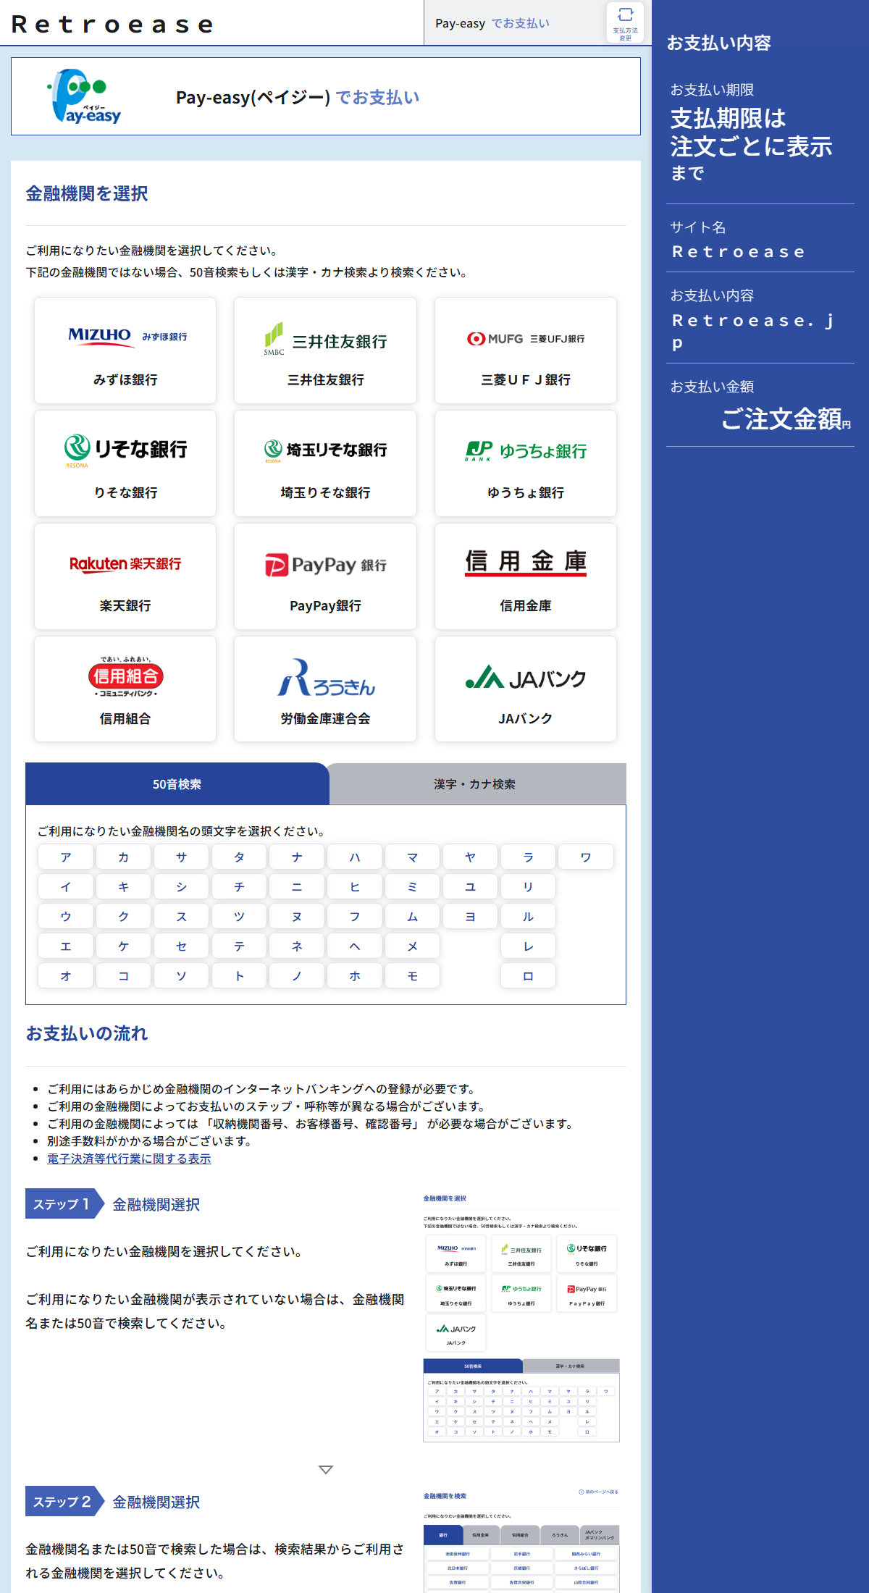Choose 信用組合 community bank card

click(x=125, y=689)
